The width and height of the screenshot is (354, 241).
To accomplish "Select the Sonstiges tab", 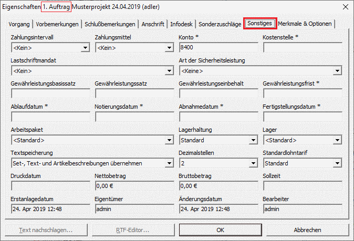I will [260, 24].
